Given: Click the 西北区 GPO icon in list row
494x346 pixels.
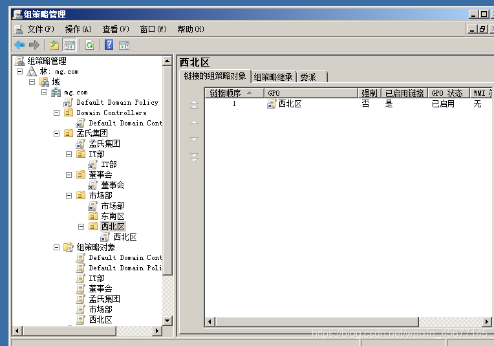Looking at the screenshot, I should [x=272, y=103].
